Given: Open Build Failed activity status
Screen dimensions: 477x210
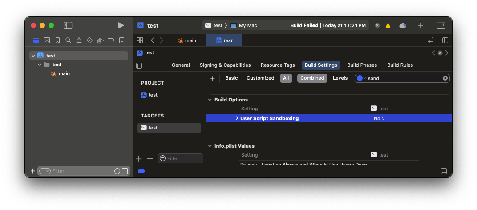Looking at the screenshot, I should click(x=328, y=25).
